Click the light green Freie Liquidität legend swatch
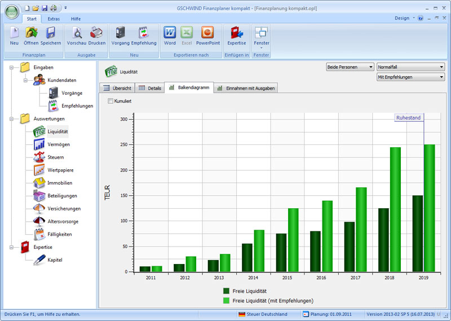This screenshot has width=451, height=321. pyautogui.click(x=226, y=301)
